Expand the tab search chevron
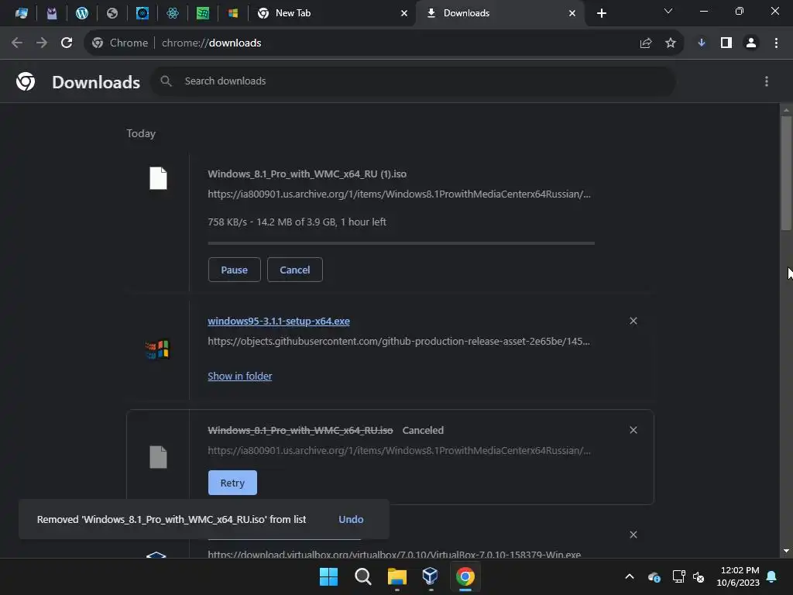This screenshot has width=793, height=595. click(668, 11)
